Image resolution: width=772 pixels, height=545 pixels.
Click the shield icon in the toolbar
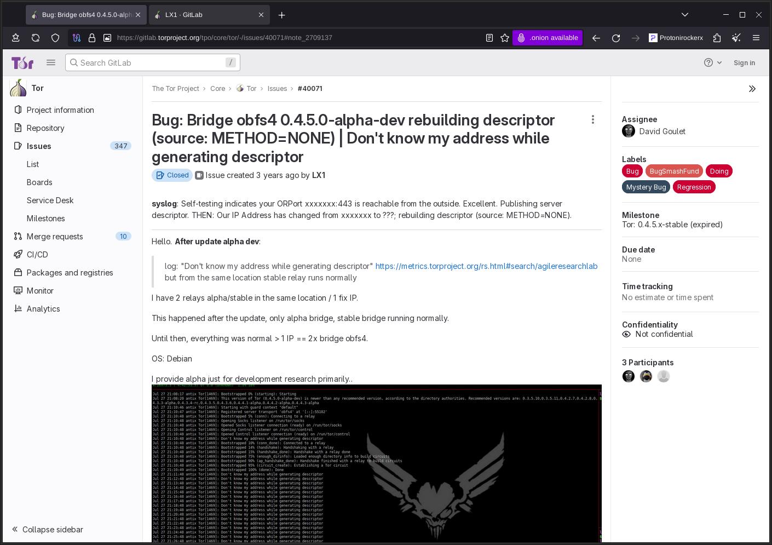[55, 38]
